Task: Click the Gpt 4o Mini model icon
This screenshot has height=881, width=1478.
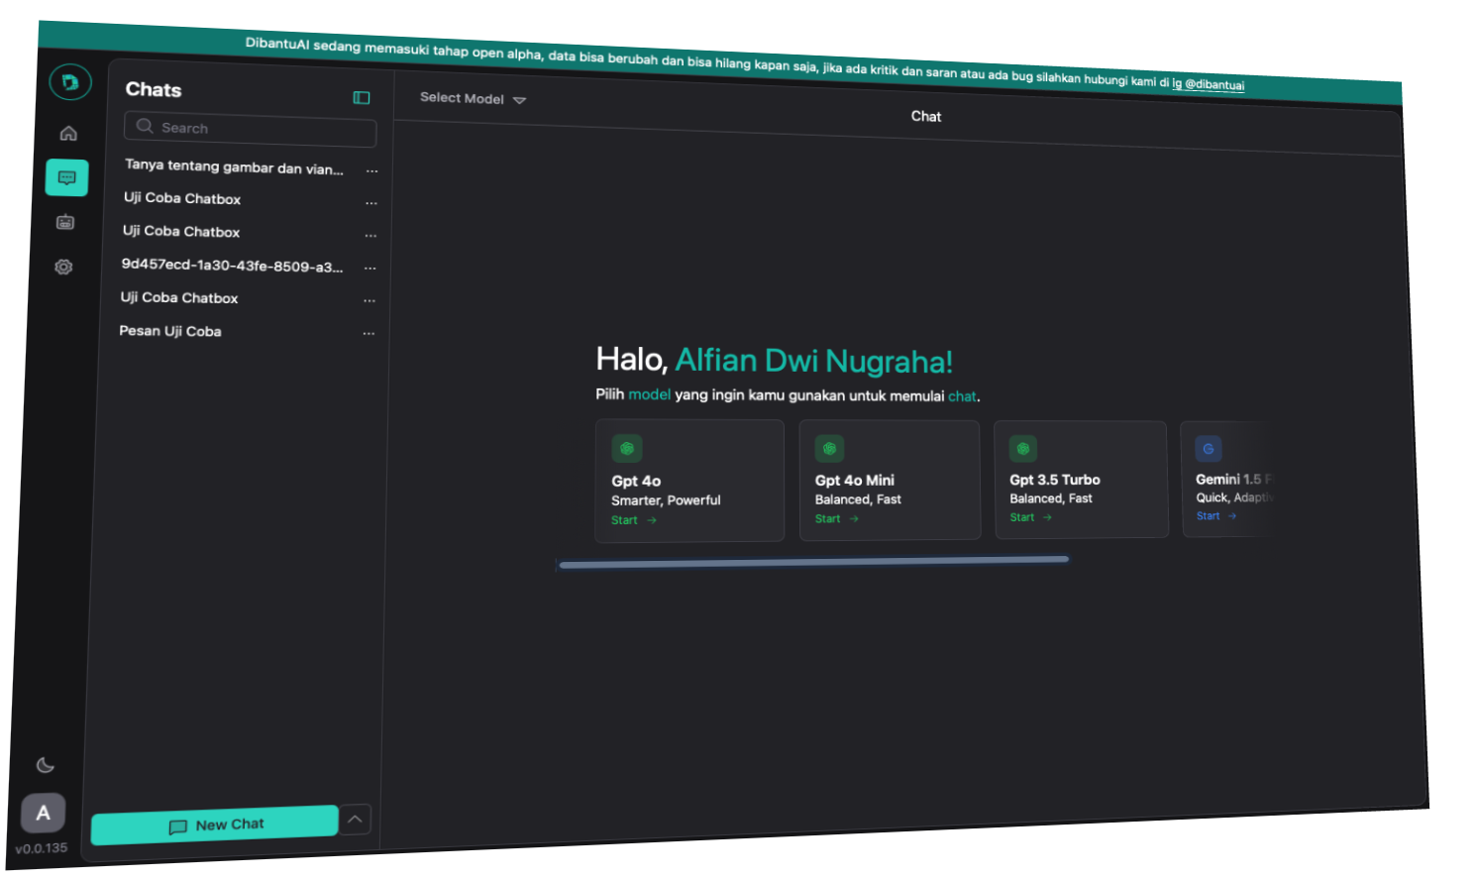Action: coord(829,449)
